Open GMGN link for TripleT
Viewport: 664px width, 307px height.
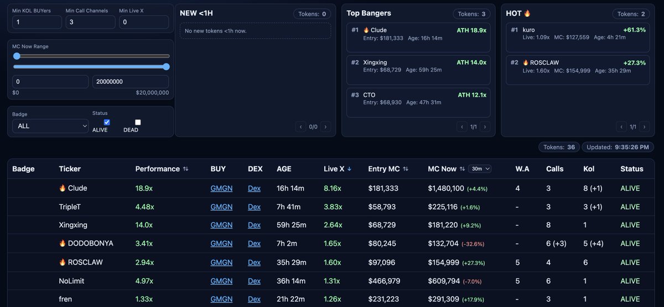[x=221, y=207]
